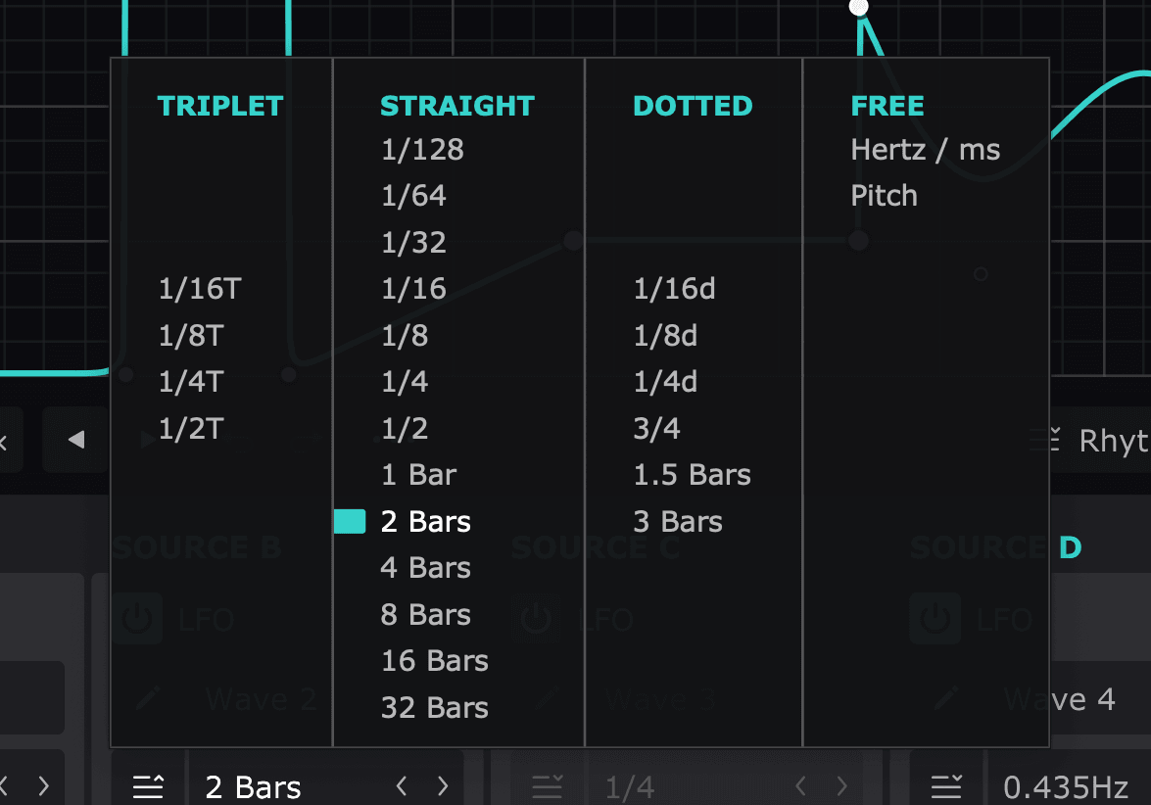Choose Hertz / ms under the Free heading

(x=925, y=149)
